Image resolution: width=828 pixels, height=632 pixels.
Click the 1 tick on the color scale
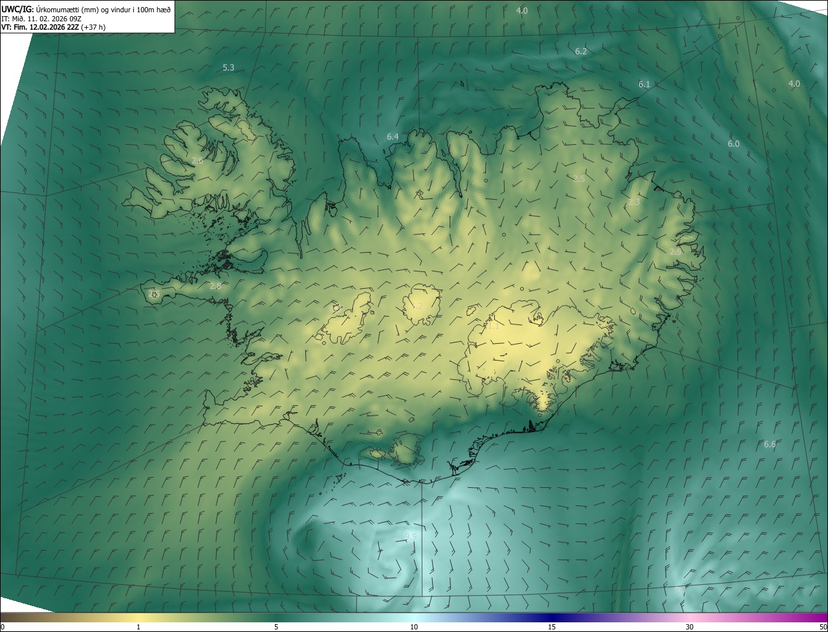coord(138,627)
